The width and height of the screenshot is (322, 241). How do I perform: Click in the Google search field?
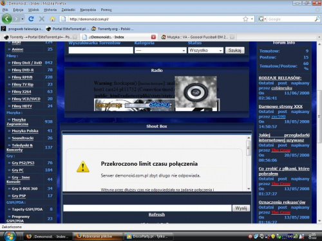click(290, 19)
